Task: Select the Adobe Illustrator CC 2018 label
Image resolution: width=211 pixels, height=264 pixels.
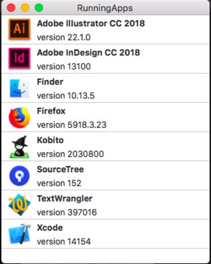Action: [91, 23]
